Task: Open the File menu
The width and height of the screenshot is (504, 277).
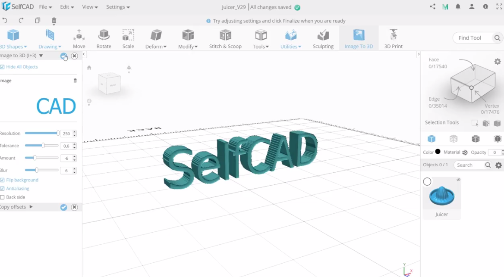Action: tap(45, 7)
